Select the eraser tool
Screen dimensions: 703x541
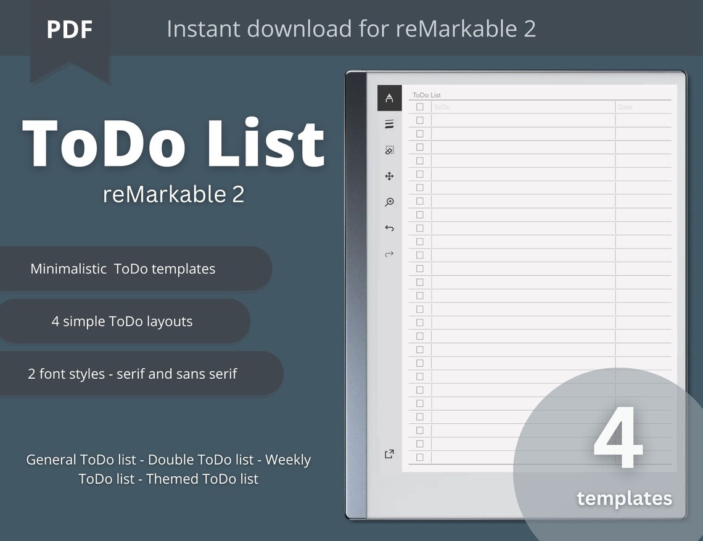click(x=389, y=149)
